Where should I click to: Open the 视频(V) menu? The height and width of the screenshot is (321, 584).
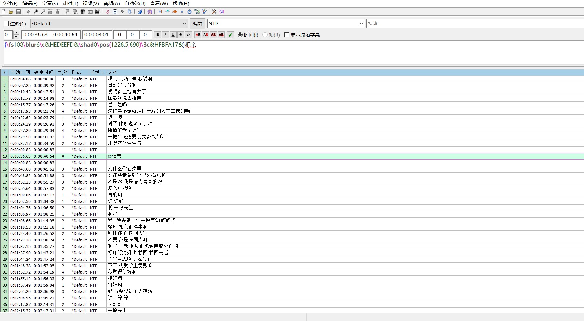91,4
